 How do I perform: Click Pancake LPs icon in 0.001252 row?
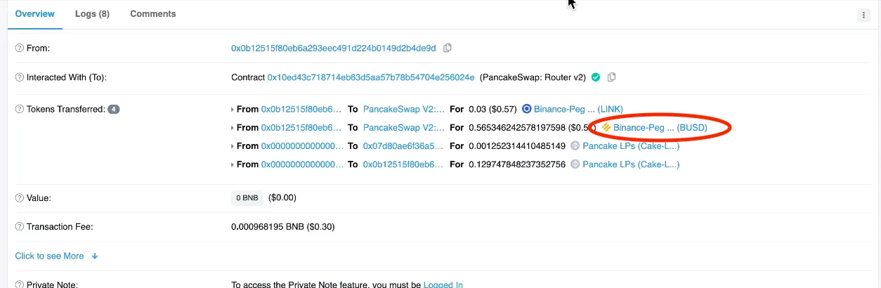pyautogui.click(x=575, y=146)
